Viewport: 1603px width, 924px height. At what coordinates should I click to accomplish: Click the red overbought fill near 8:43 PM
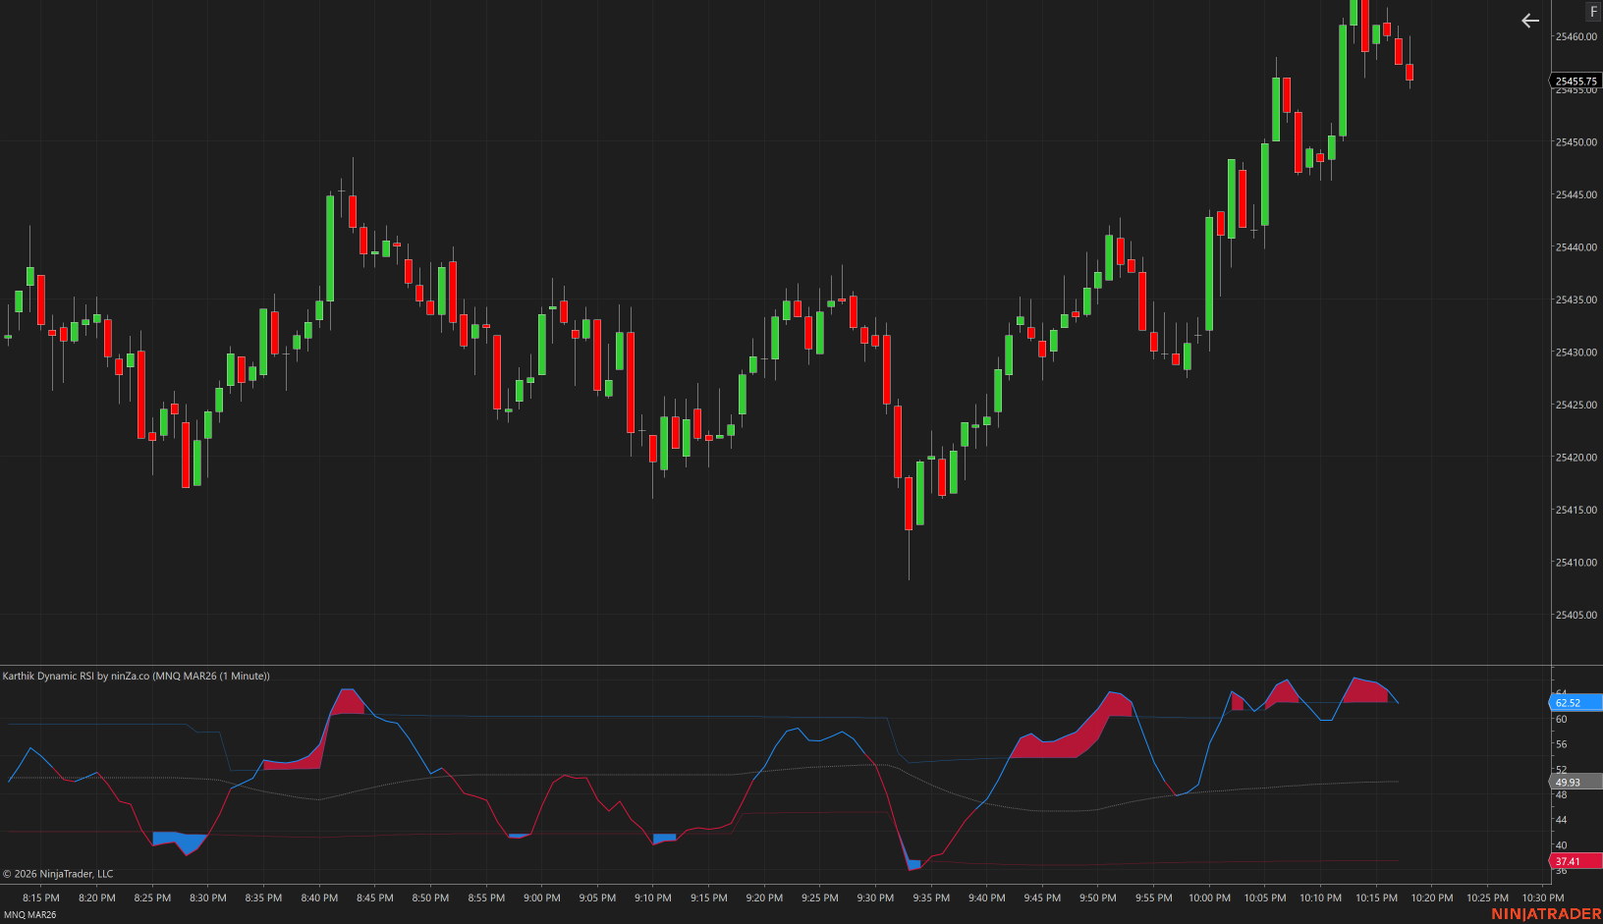point(348,702)
